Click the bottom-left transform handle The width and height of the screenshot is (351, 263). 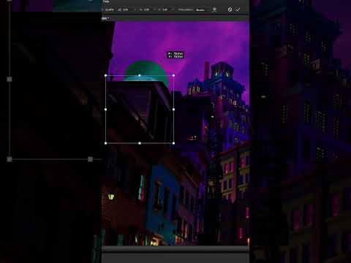105,143
